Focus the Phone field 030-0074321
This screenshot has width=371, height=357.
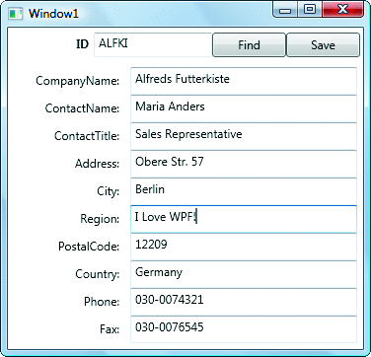pos(244,302)
